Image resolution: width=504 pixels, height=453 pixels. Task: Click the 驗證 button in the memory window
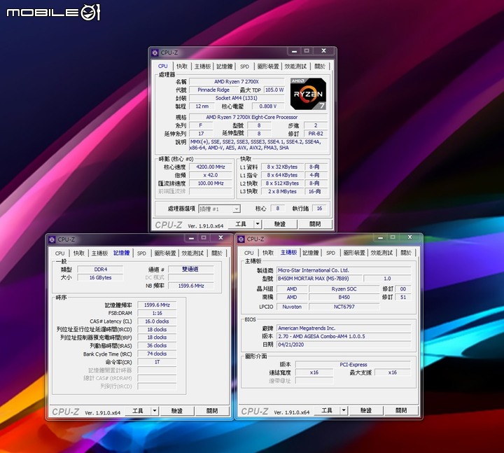177,410
